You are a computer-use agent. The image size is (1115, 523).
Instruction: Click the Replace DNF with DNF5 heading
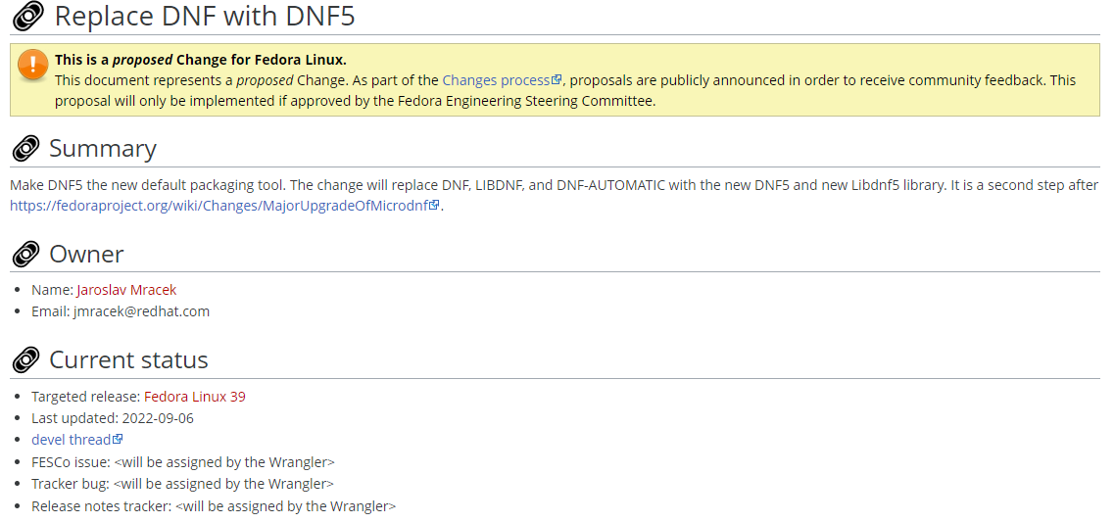[x=205, y=16]
